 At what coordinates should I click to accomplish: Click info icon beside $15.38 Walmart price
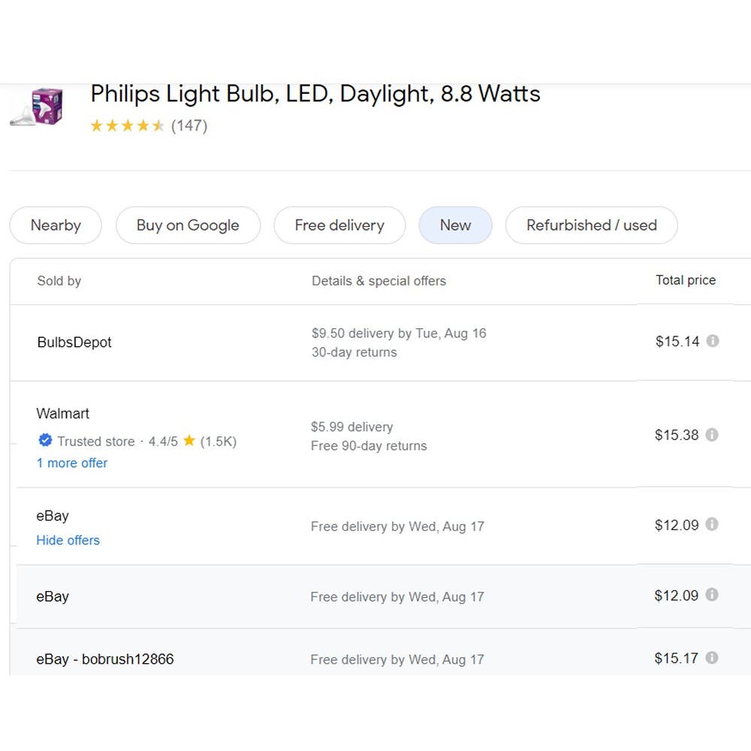coord(712,435)
